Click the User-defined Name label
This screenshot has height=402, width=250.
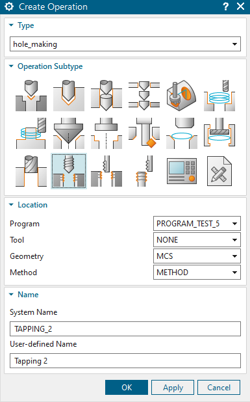44,344
